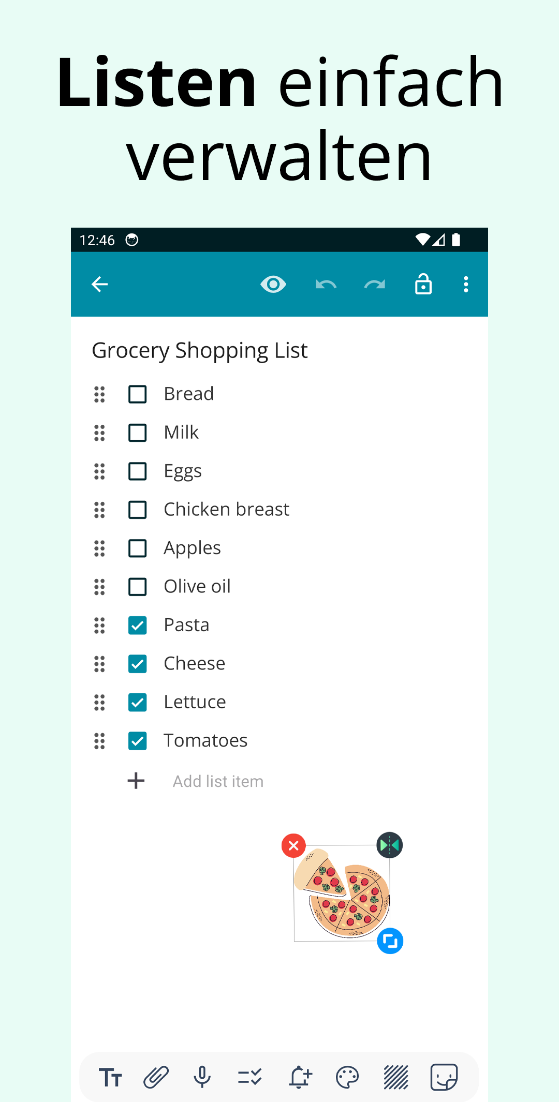Check the Olive oil checkbox
Image resolution: width=559 pixels, height=1102 pixels.
tap(137, 587)
